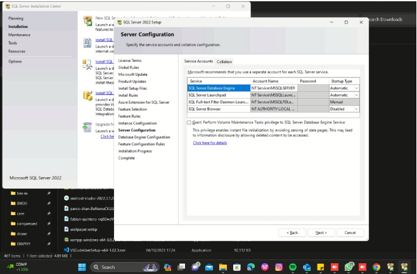Open the 'Click here for details' link
This screenshot has width=417, height=274.
(209, 143)
